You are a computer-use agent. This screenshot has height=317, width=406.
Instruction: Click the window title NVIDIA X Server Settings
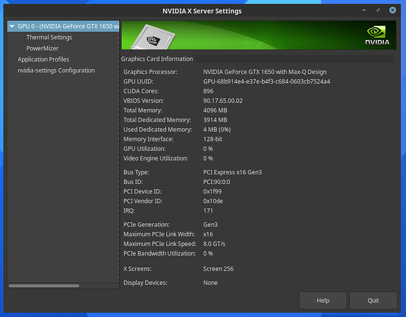coord(202,11)
